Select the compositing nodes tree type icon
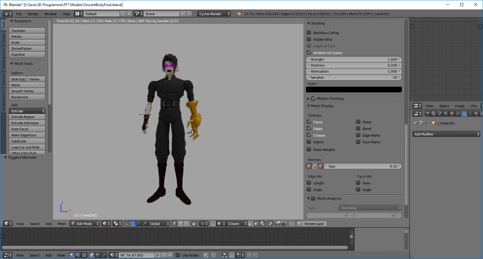 point(78,255)
